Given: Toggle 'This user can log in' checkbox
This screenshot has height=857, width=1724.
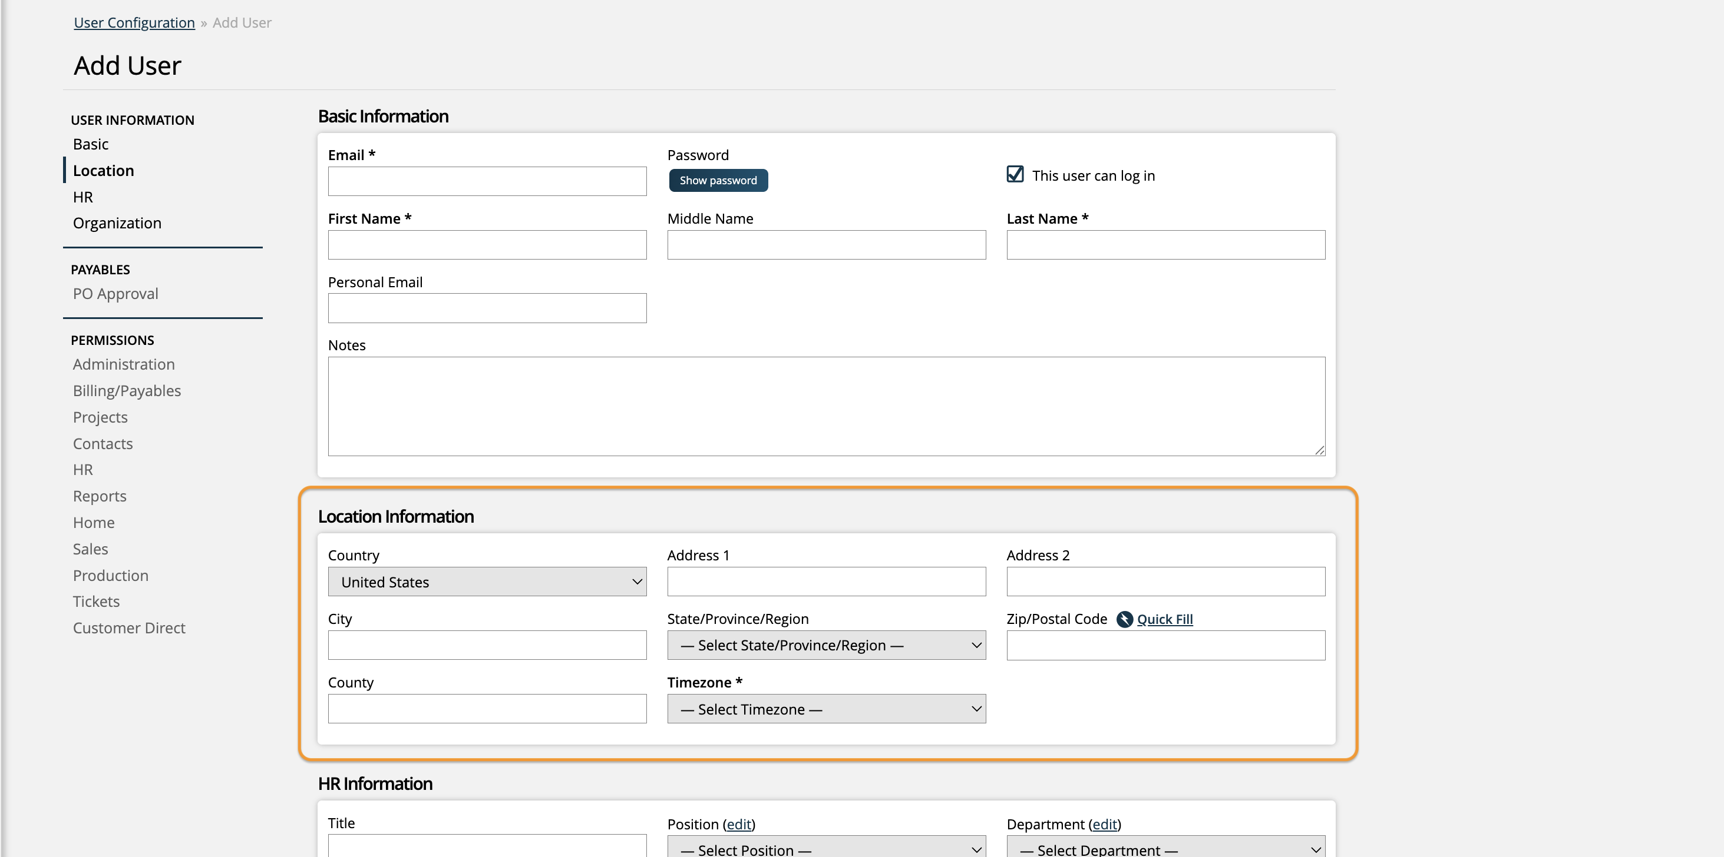Looking at the screenshot, I should pyautogui.click(x=1015, y=174).
